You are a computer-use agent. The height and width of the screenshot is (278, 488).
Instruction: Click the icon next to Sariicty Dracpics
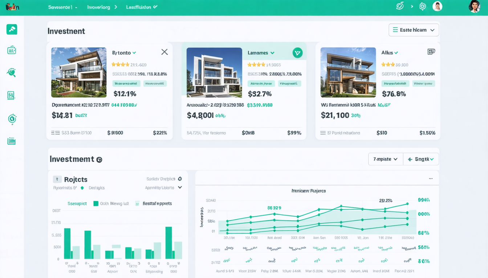pos(180,179)
